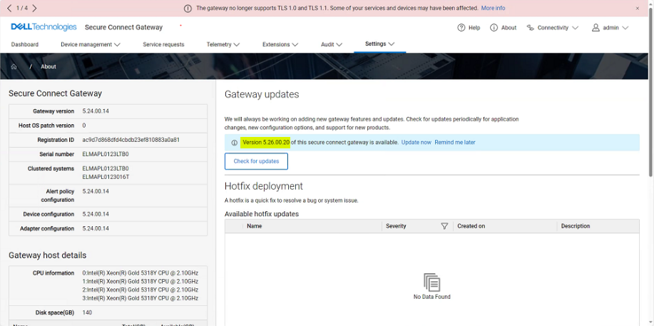654x326 pixels.
Task: Click the Dell Technologies logo
Action: pos(44,27)
